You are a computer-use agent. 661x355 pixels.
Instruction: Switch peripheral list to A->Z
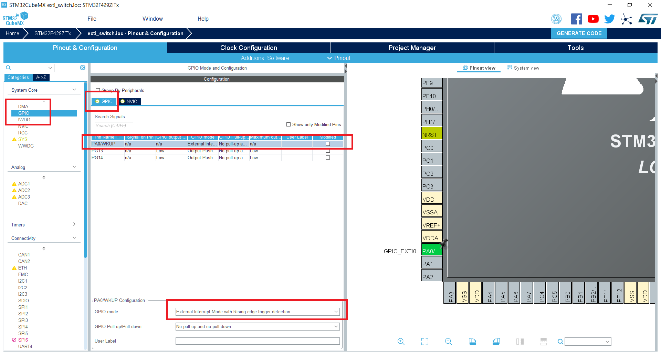pyautogui.click(x=41, y=77)
